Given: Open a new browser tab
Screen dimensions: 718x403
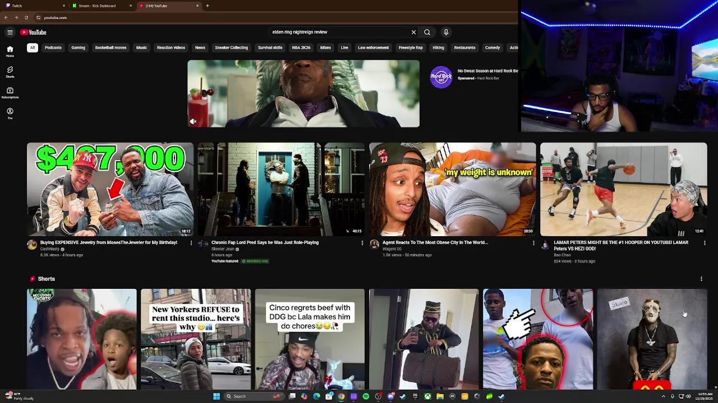Looking at the screenshot, I should click(x=208, y=6).
